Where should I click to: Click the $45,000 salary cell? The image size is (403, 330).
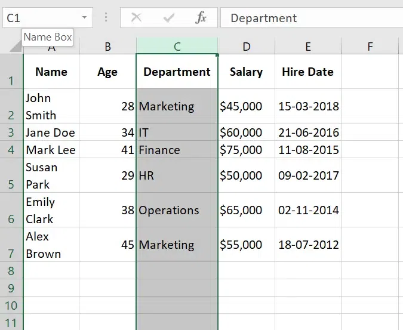coord(247,106)
